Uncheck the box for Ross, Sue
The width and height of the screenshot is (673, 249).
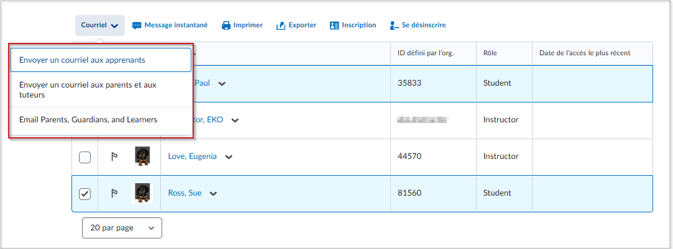point(85,194)
